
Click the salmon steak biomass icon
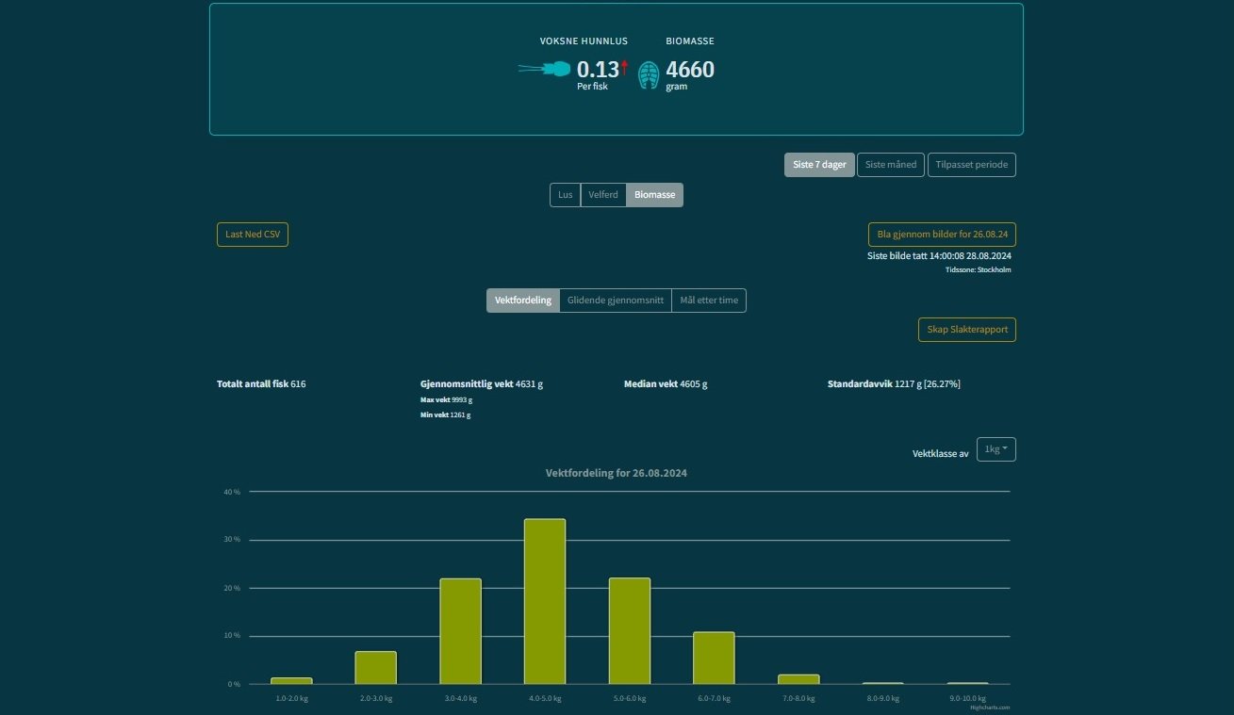point(649,75)
